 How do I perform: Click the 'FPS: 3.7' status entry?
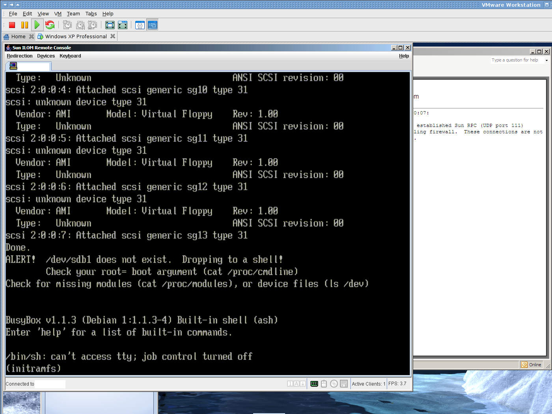pos(397,384)
